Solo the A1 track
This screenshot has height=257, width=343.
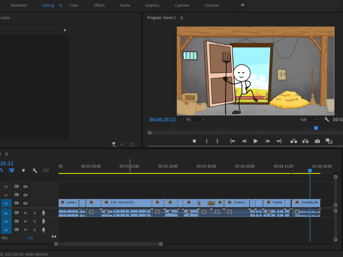click(x=35, y=213)
